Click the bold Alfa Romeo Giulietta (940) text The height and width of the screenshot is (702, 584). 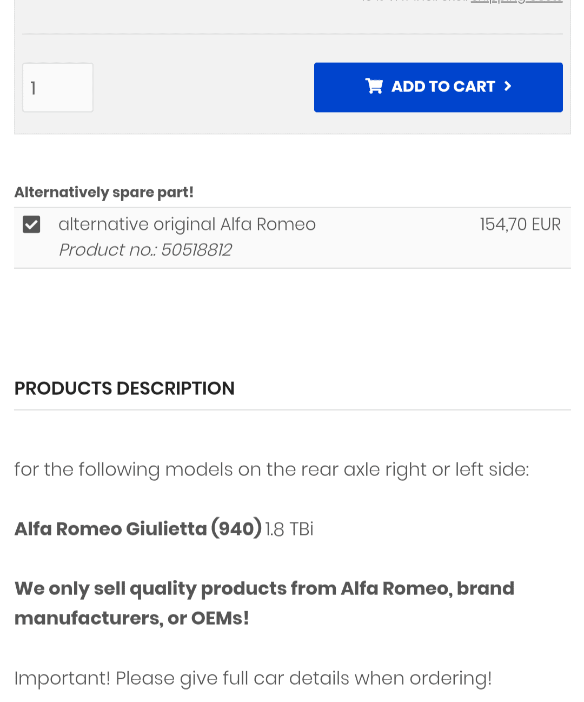[x=138, y=528]
